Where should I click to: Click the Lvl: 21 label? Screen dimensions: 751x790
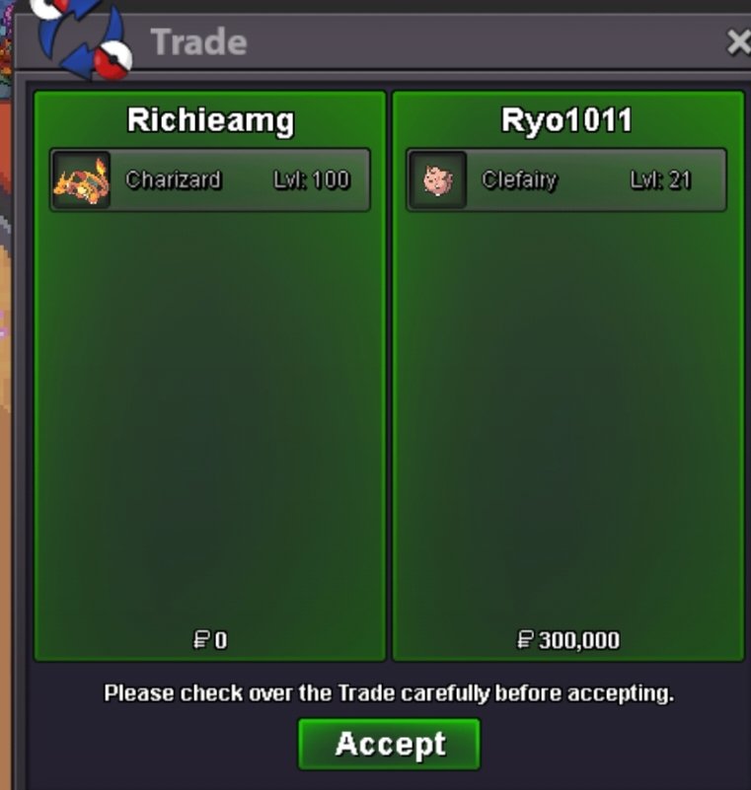click(660, 180)
